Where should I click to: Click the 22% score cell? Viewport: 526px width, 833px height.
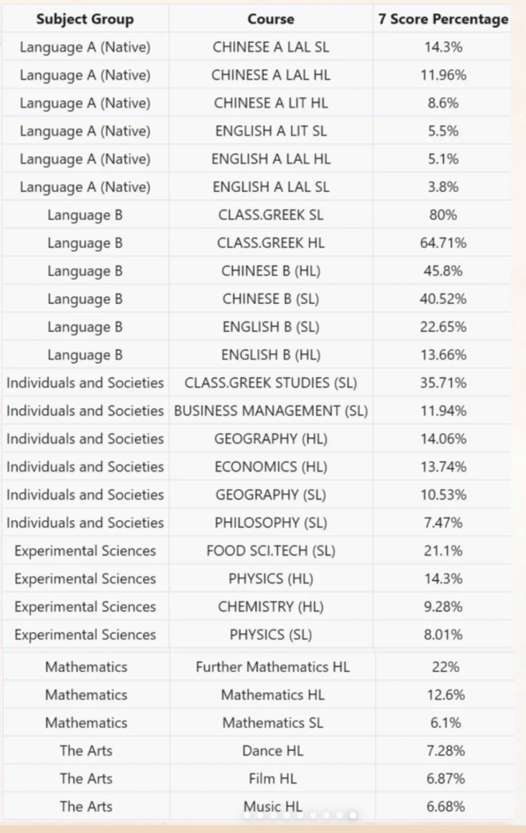[x=445, y=667]
